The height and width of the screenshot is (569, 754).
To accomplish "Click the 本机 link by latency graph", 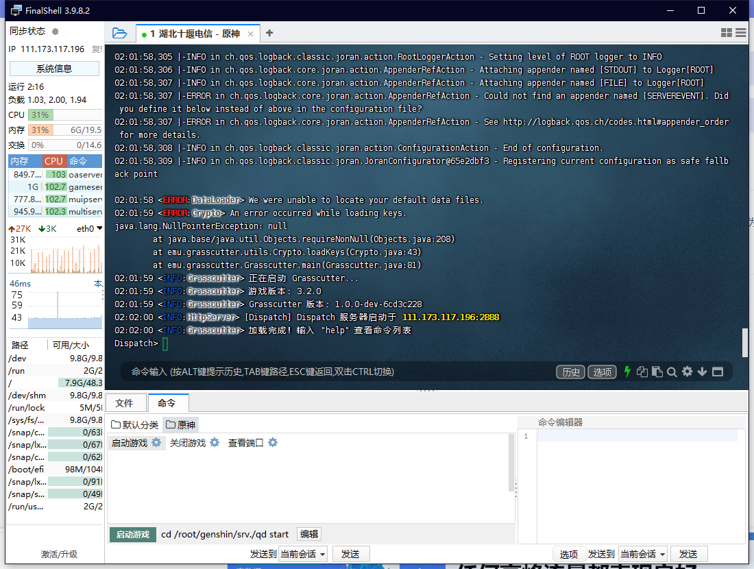I will (x=98, y=283).
